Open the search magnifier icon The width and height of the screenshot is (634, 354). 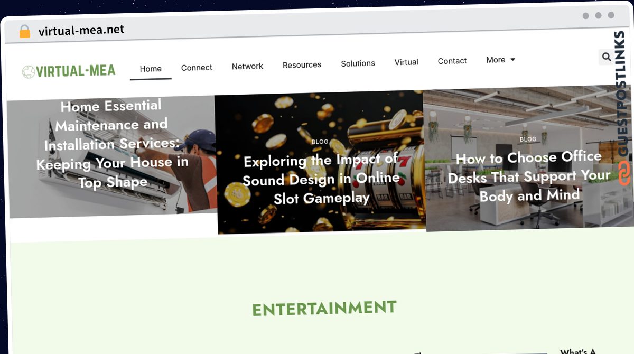click(x=606, y=57)
